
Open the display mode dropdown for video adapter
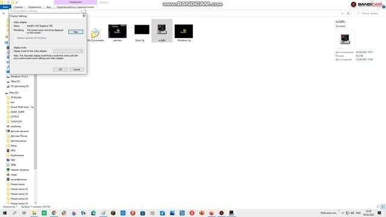click(68, 51)
